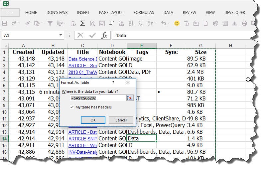Screen dimensions: 265x170
Task: Switch to the INSERT tab
Action: pos(83,13)
